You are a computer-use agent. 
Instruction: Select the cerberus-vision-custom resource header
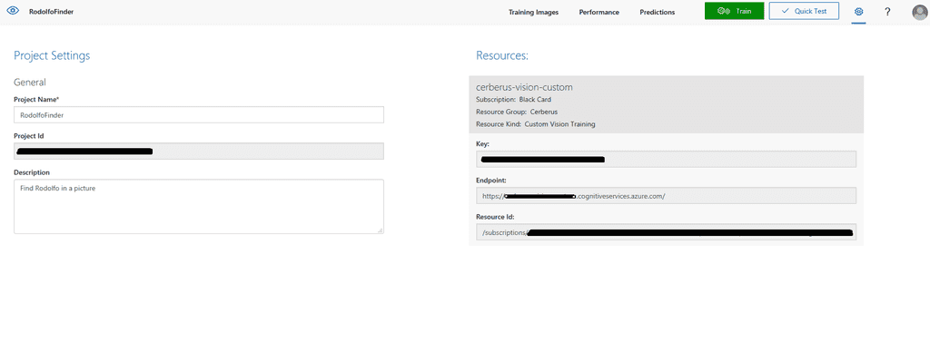tap(524, 87)
